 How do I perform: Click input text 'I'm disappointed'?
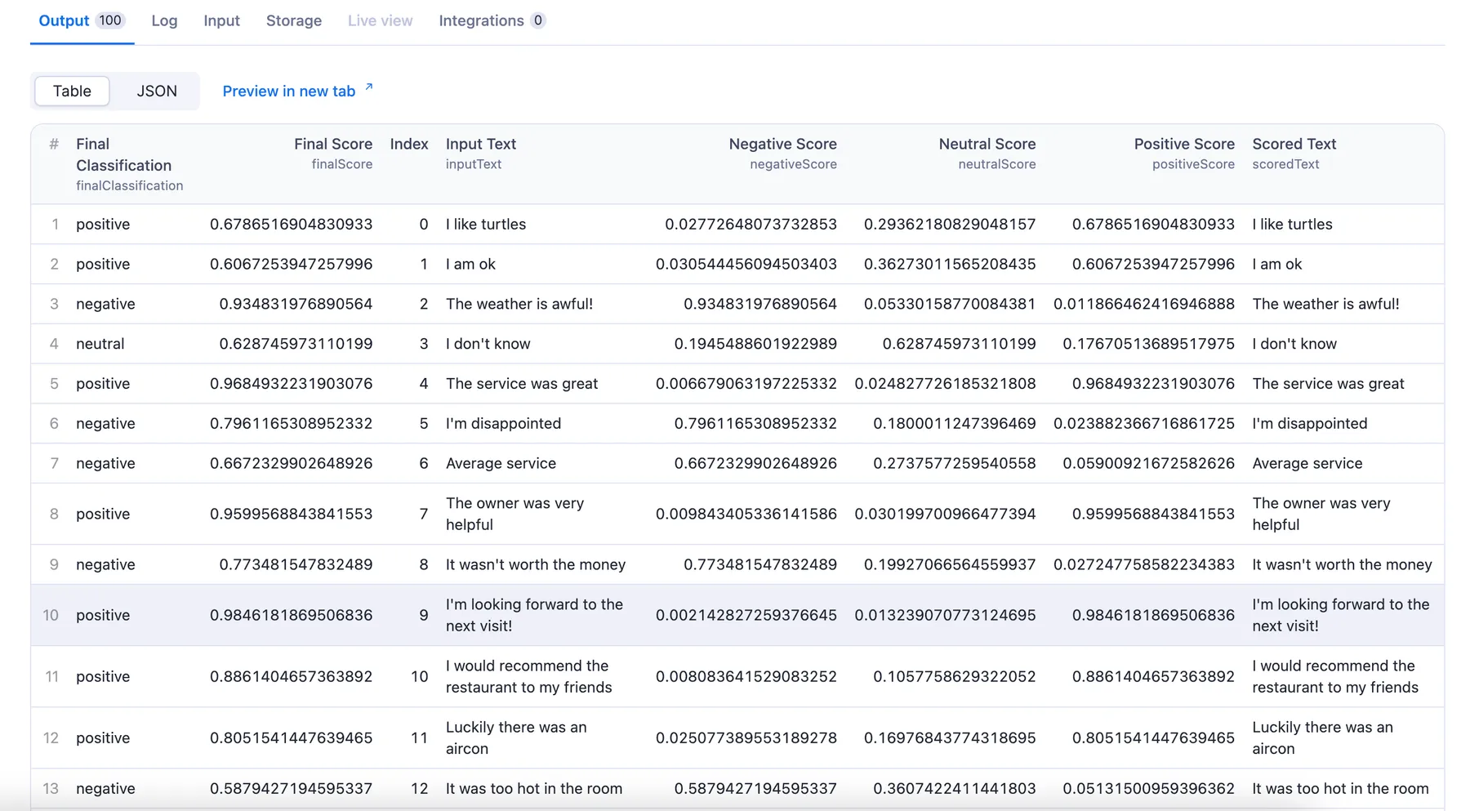coord(503,424)
